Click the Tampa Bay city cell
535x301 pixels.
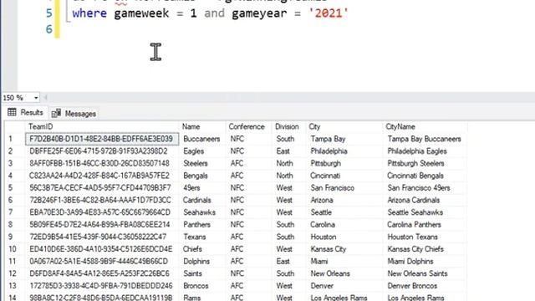(x=344, y=139)
